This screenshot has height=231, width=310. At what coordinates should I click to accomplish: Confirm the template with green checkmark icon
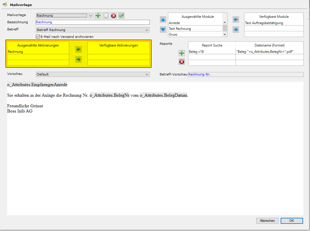click(121, 16)
